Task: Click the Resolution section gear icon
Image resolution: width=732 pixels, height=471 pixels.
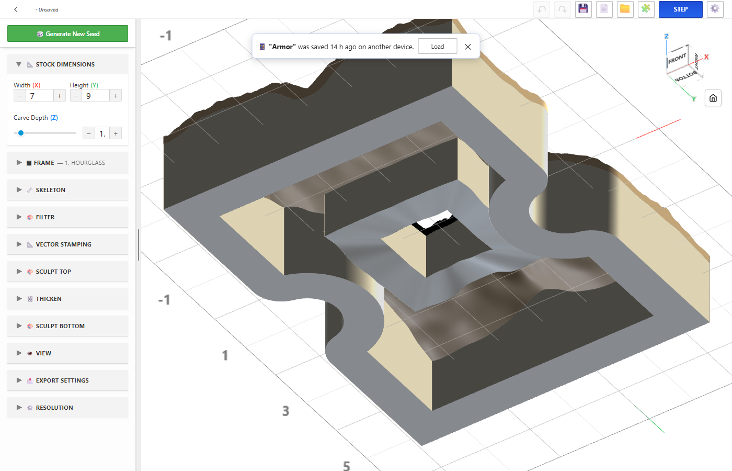Action: (30, 408)
